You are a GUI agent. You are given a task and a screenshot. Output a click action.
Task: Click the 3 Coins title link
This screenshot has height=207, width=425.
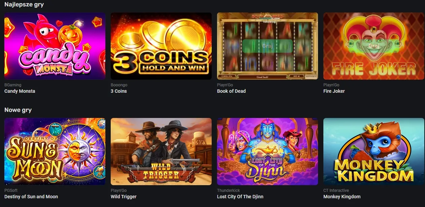coord(119,91)
